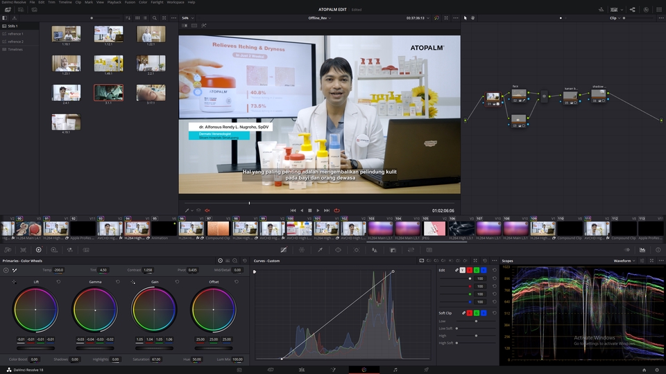This screenshot has width=666, height=374.
Task: Click the Soft Clip Low slider
Action: click(476, 321)
